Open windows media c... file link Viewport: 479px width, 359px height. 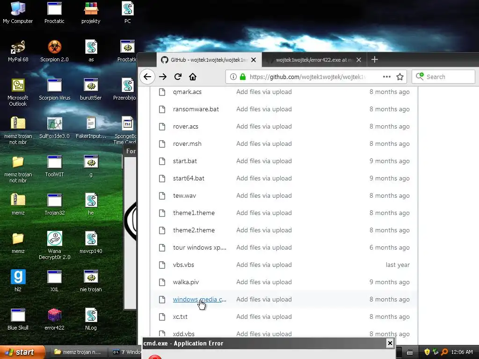(199, 300)
